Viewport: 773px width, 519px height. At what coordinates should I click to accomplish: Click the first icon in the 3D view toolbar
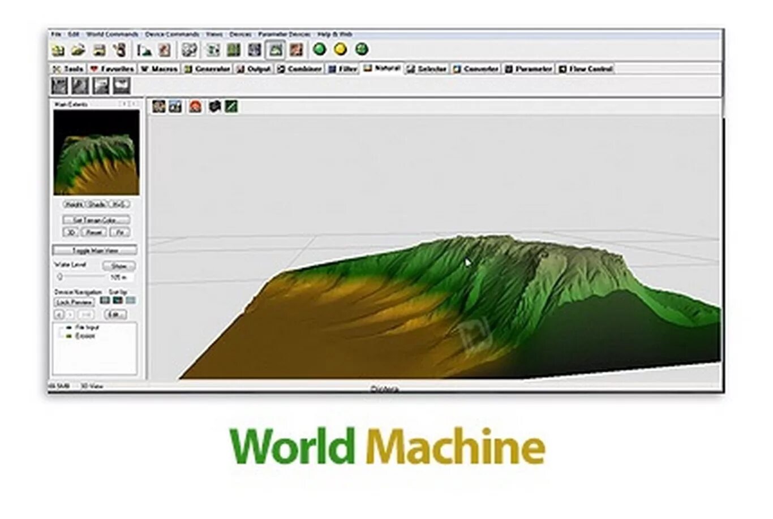158,106
